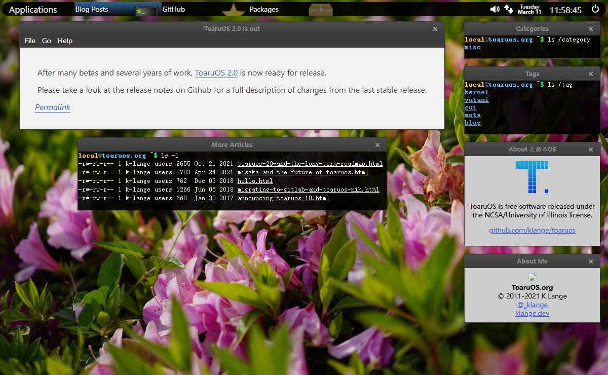
Task: Open the yutani tag
Action: point(477,100)
